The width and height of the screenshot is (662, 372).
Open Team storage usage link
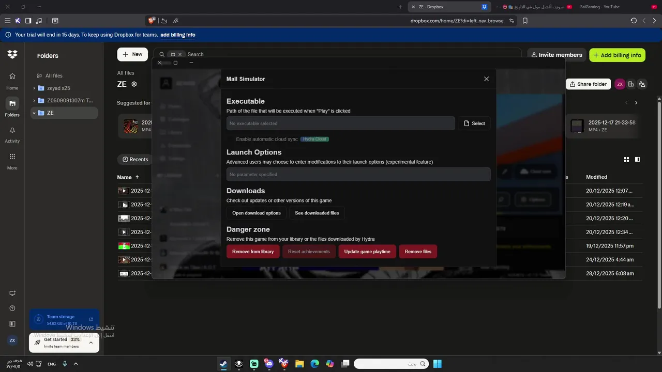64,320
